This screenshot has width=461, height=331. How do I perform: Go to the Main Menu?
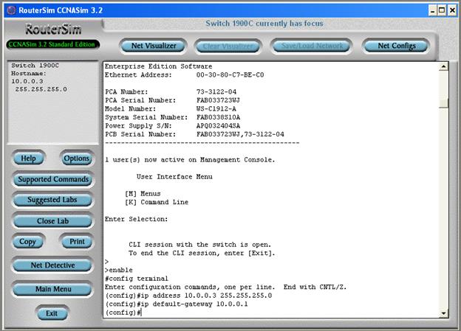[52, 289]
